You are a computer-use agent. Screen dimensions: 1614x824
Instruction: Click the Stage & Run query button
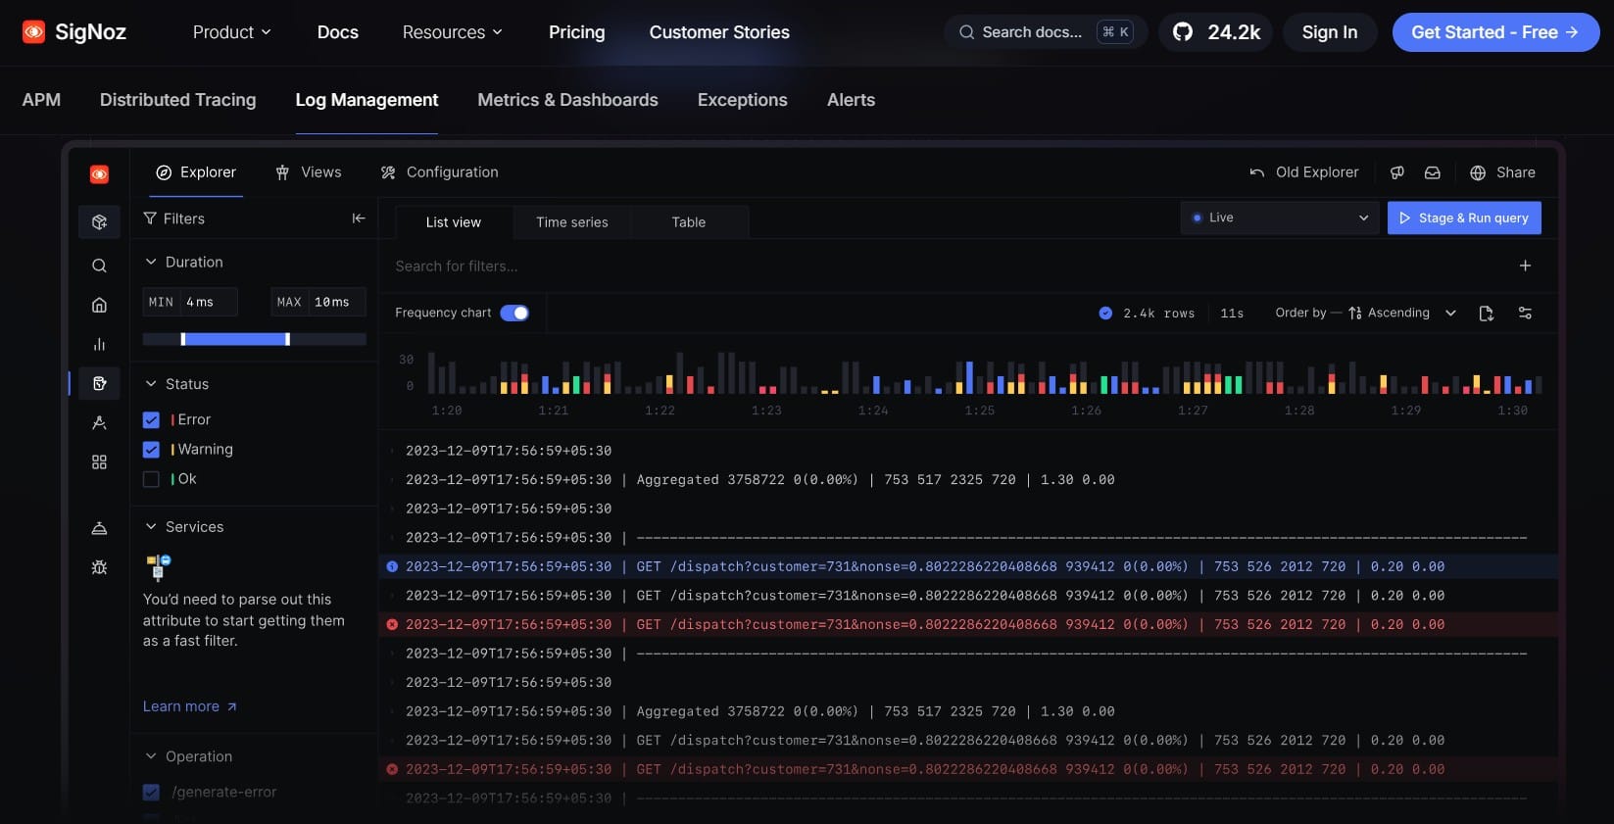coord(1463,218)
